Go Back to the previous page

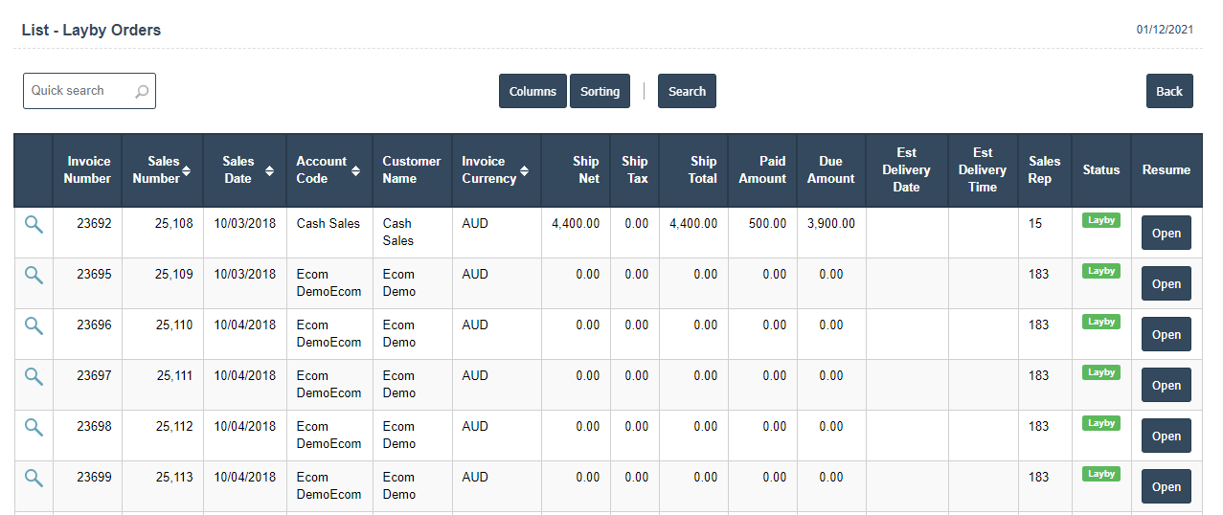[x=1168, y=91]
